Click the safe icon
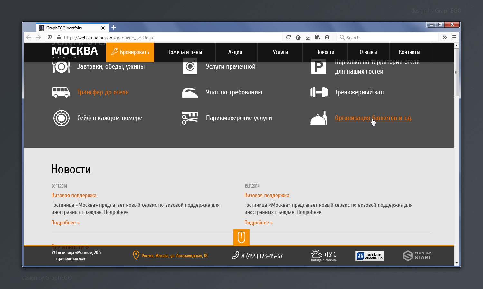The width and height of the screenshot is (483, 289). coord(61,118)
